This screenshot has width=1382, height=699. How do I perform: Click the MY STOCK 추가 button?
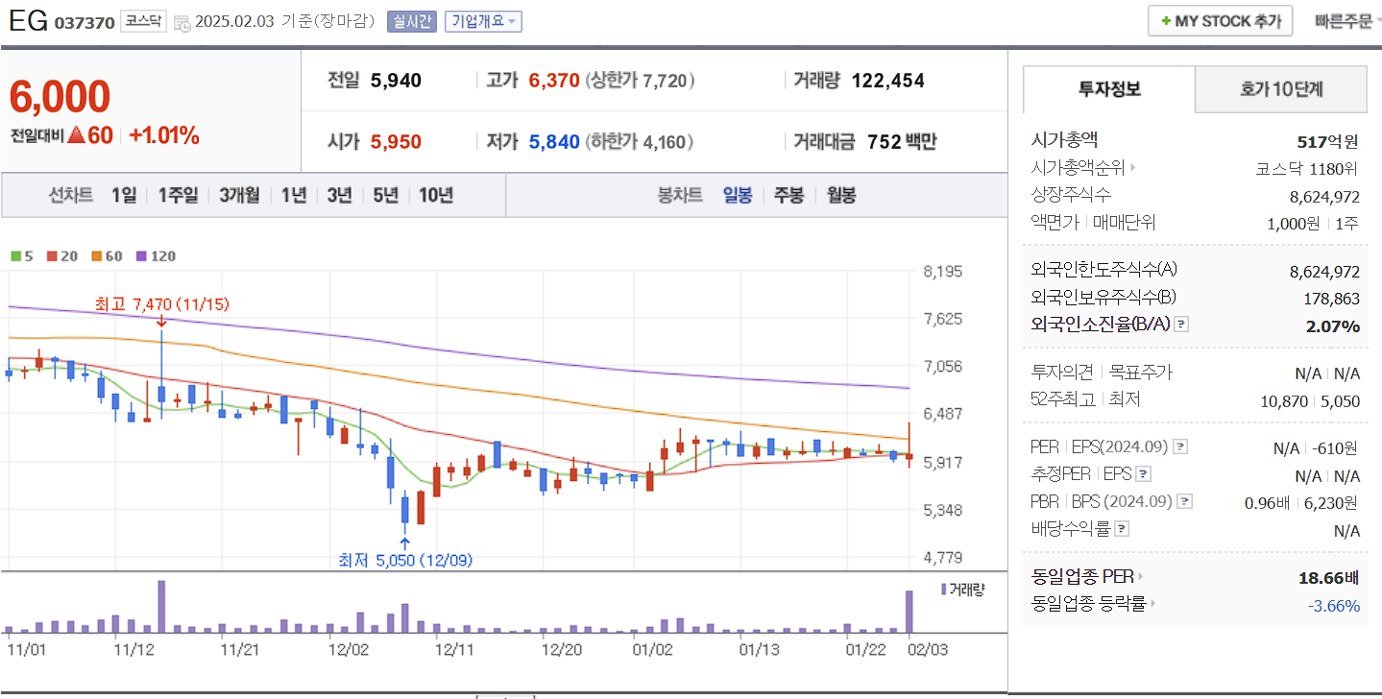(1220, 19)
